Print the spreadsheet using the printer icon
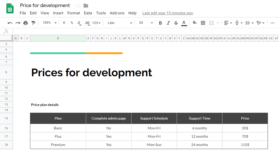The image size is (279, 150). [25, 23]
